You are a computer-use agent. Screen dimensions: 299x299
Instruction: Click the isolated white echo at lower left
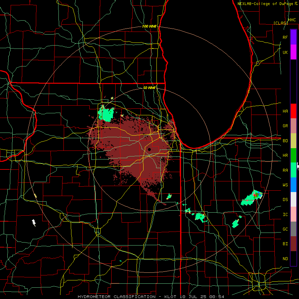pyautogui.click(x=34, y=223)
